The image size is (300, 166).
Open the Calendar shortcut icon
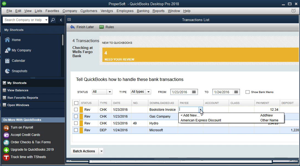click(7, 61)
